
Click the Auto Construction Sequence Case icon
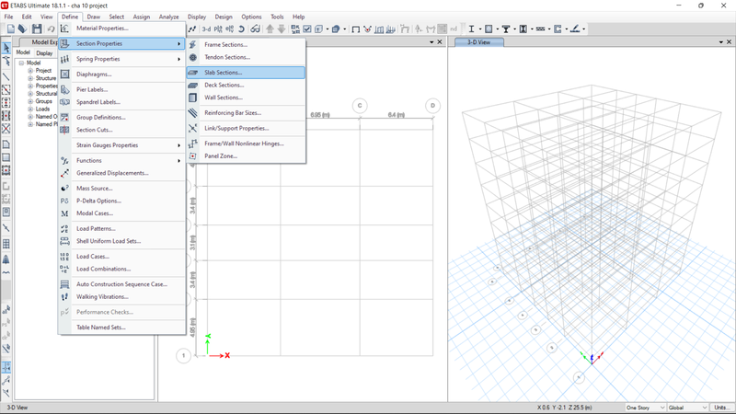(64, 284)
